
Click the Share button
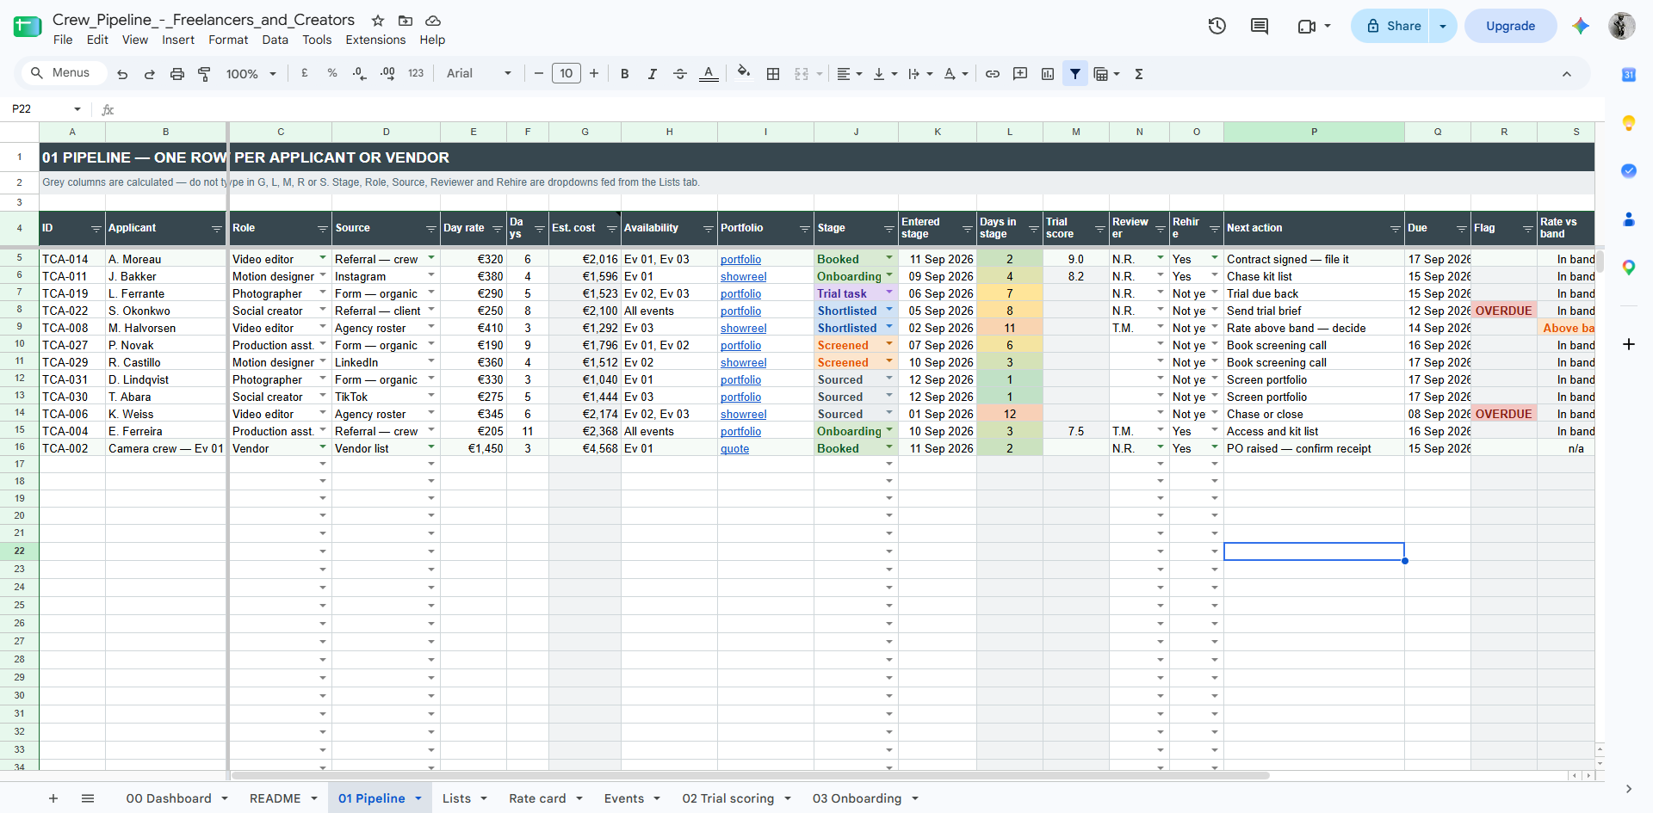point(1391,26)
